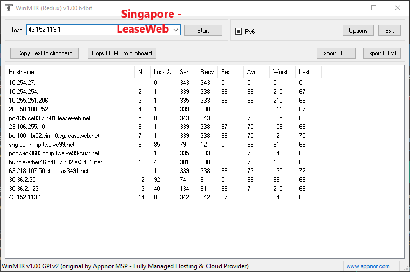This screenshot has height=272, width=410.
Task: Select be-1001.br02.sin-10.sg.leaseweb.net row
Action: [x=163, y=136]
